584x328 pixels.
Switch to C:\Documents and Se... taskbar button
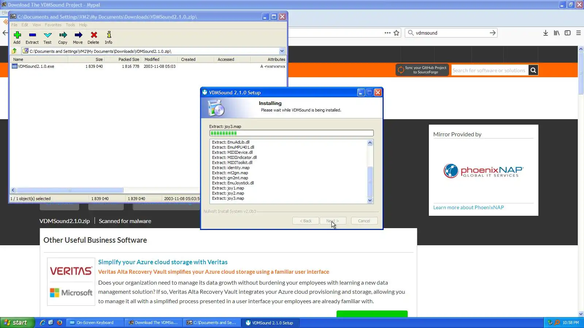(x=212, y=323)
